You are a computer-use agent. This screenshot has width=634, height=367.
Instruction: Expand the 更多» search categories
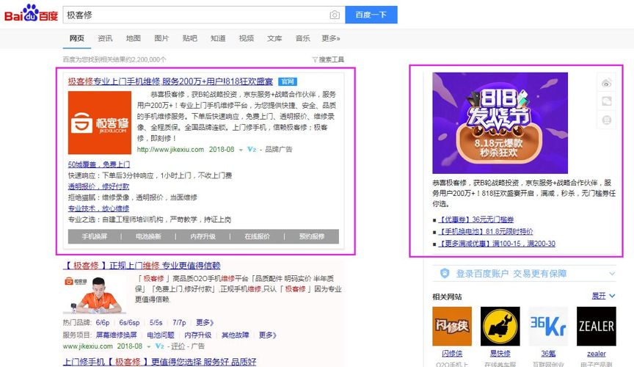click(331, 38)
